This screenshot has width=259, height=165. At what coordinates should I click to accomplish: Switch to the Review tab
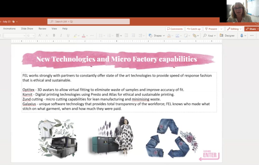pyautogui.click(x=42, y=29)
